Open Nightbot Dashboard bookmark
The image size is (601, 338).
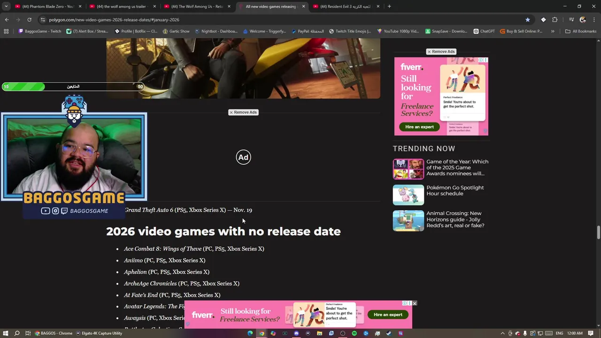tap(216, 31)
